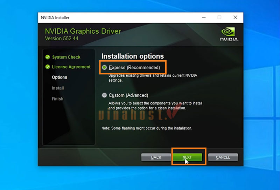
Task: Select the Finish step in sidebar
Action: pyautogui.click(x=57, y=99)
